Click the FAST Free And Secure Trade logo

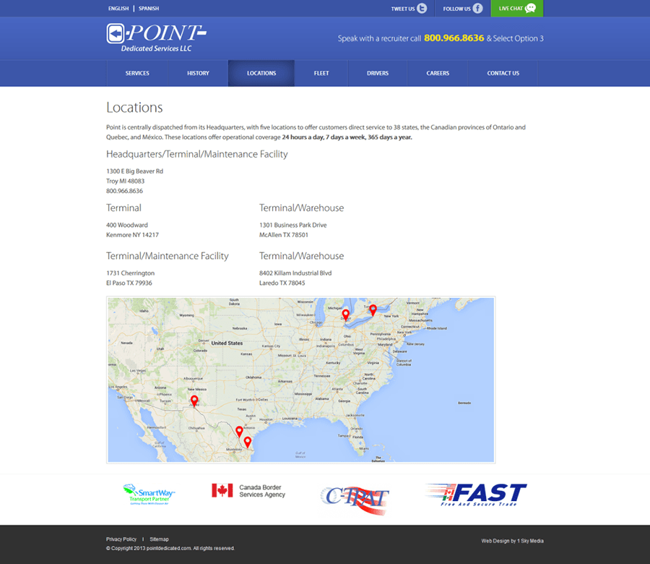476,495
